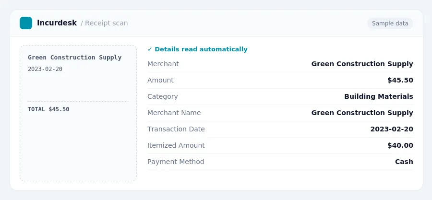432x200 pixels.
Task: Click the receipt date 2023-02-20
Action: (45, 69)
